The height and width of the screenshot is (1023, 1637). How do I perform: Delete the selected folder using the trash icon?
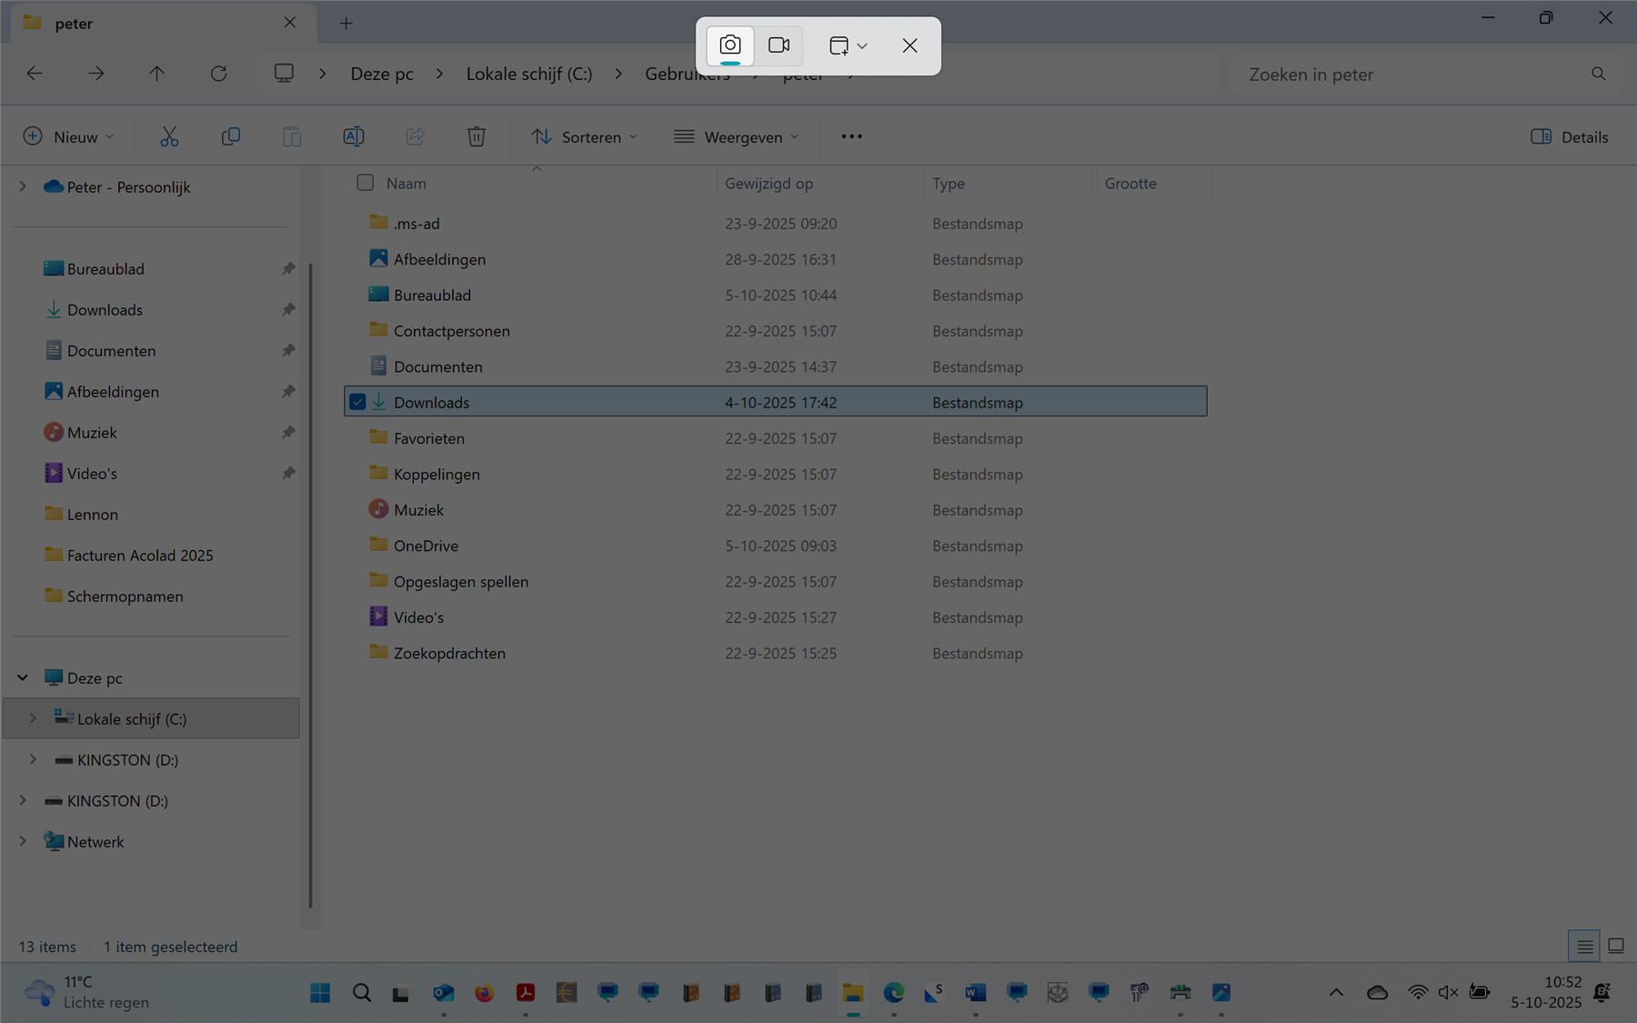(x=476, y=136)
